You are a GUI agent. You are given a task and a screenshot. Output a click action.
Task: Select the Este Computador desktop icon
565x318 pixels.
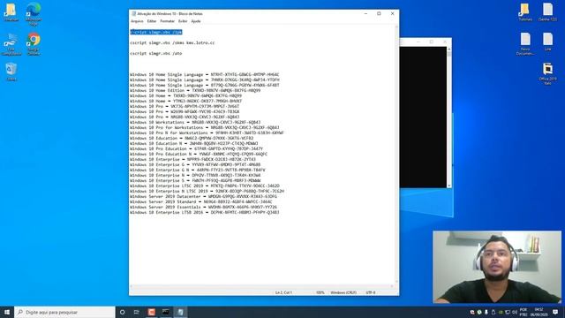[11, 44]
